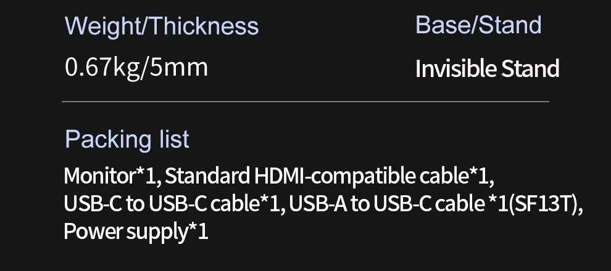Click the horizontal divider line
611x271 pixels.
(305, 102)
